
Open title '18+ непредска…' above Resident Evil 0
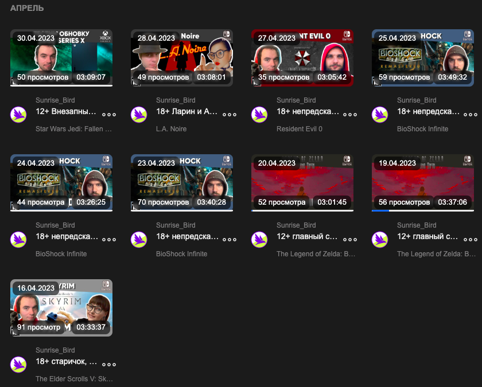tap(308, 111)
